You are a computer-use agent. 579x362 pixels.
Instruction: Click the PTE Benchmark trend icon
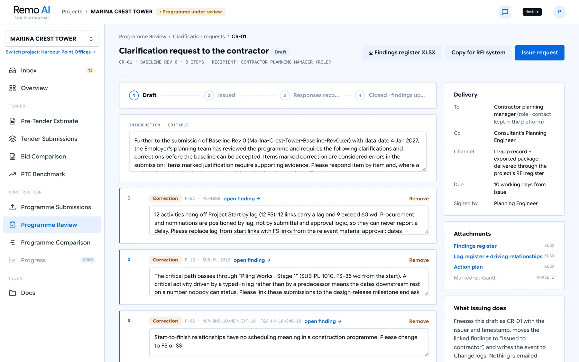click(x=13, y=174)
